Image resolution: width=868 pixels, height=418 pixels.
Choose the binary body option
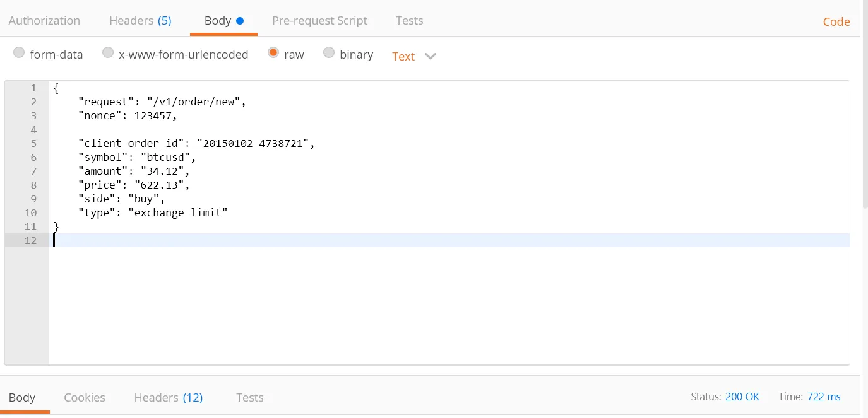click(x=329, y=54)
